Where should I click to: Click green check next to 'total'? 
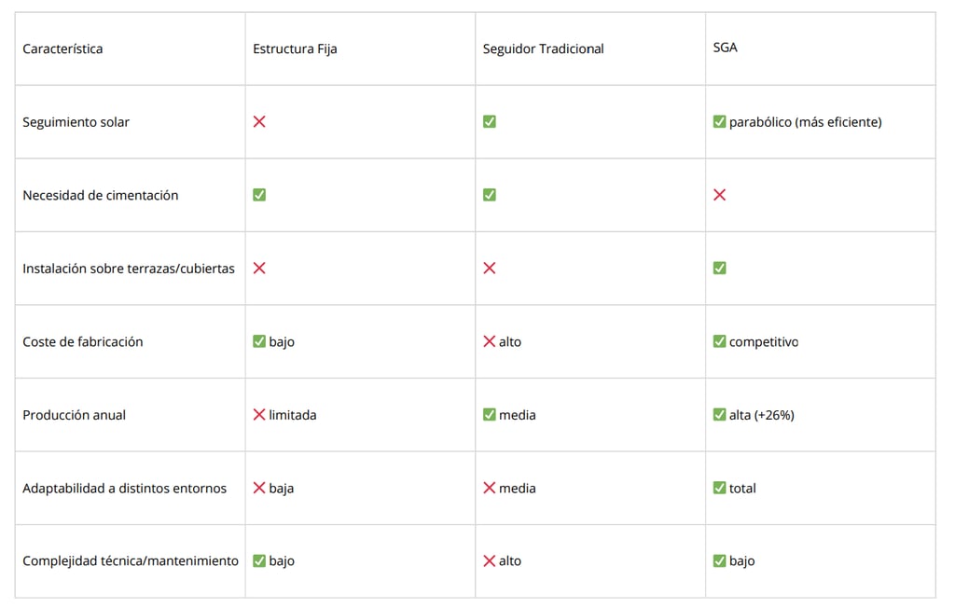point(719,488)
